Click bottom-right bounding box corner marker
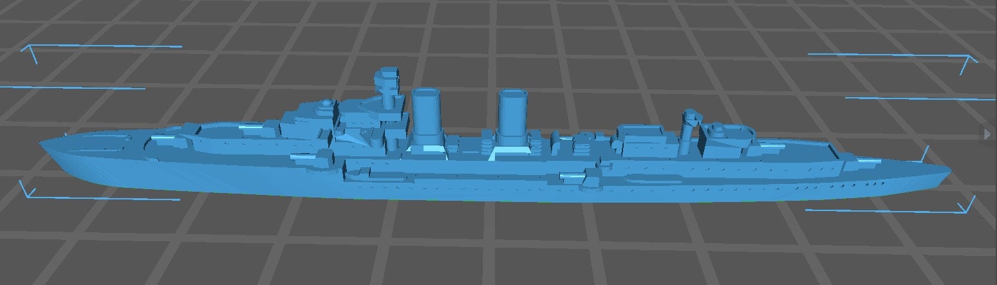The height and width of the screenshot is (285, 997). [965, 207]
